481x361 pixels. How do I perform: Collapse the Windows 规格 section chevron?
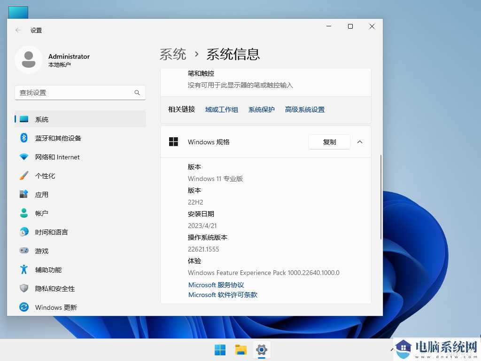pyautogui.click(x=360, y=142)
